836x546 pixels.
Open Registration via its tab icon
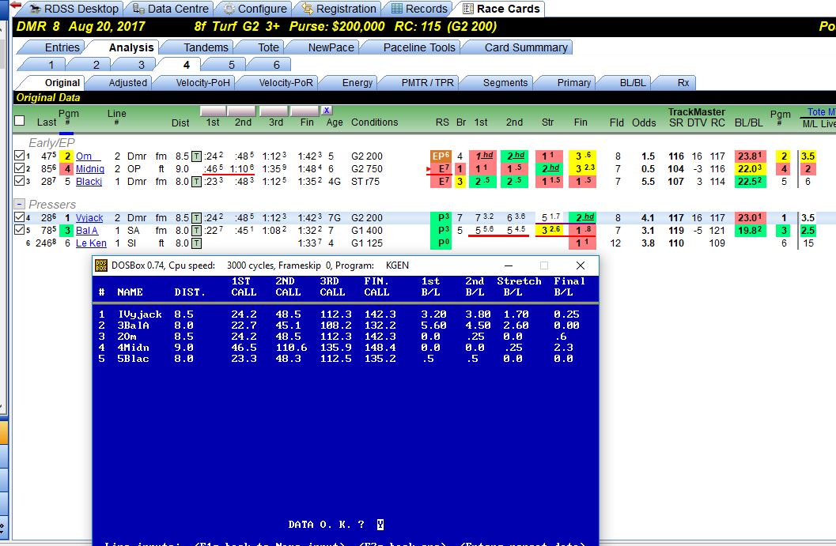[307, 9]
